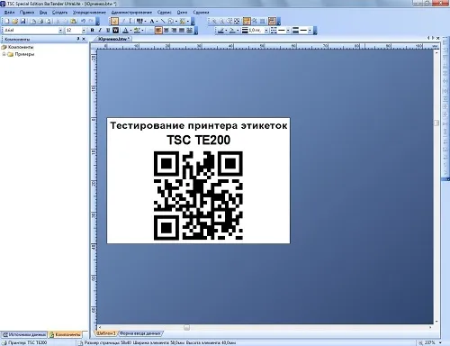The height and width of the screenshot is (346, 450).
Task: Open the font color dropdown arrow
Action: [130, 31]
